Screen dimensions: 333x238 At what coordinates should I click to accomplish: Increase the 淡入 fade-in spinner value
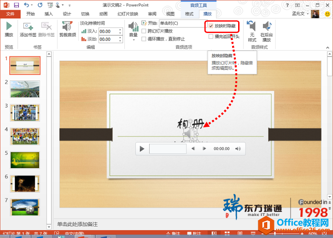click(x=120, y=30)
